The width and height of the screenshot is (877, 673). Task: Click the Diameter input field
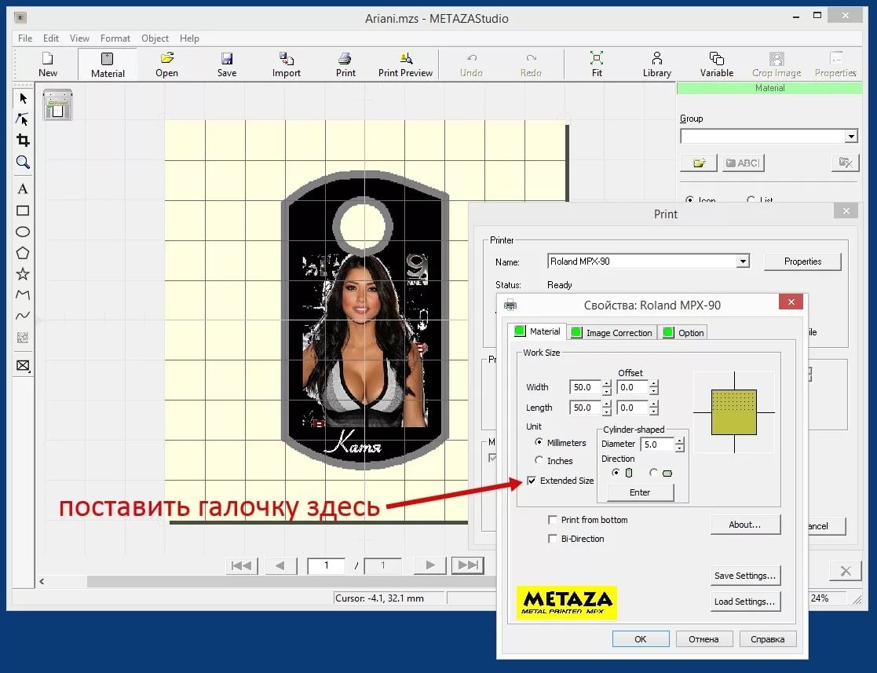[x=657, y=444]
